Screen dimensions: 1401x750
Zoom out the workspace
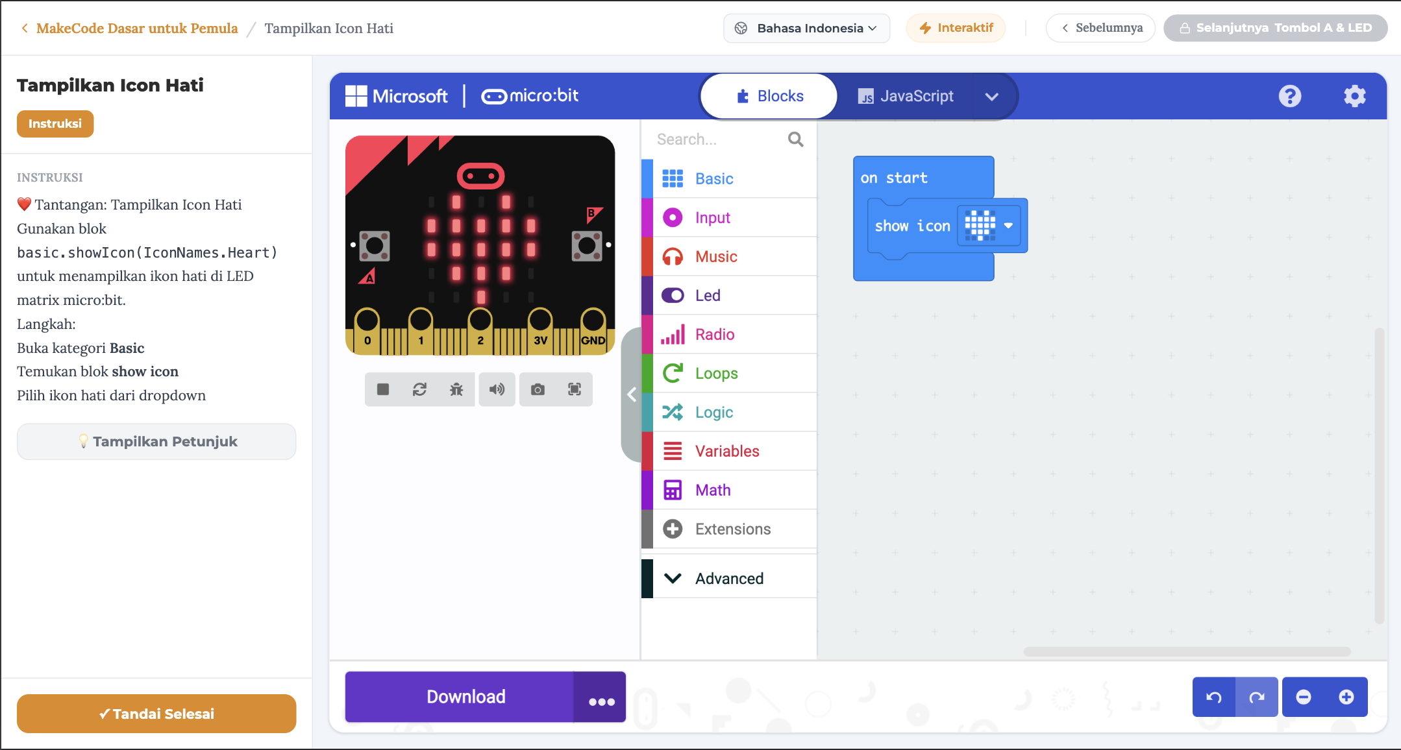tap(1304, 697)
